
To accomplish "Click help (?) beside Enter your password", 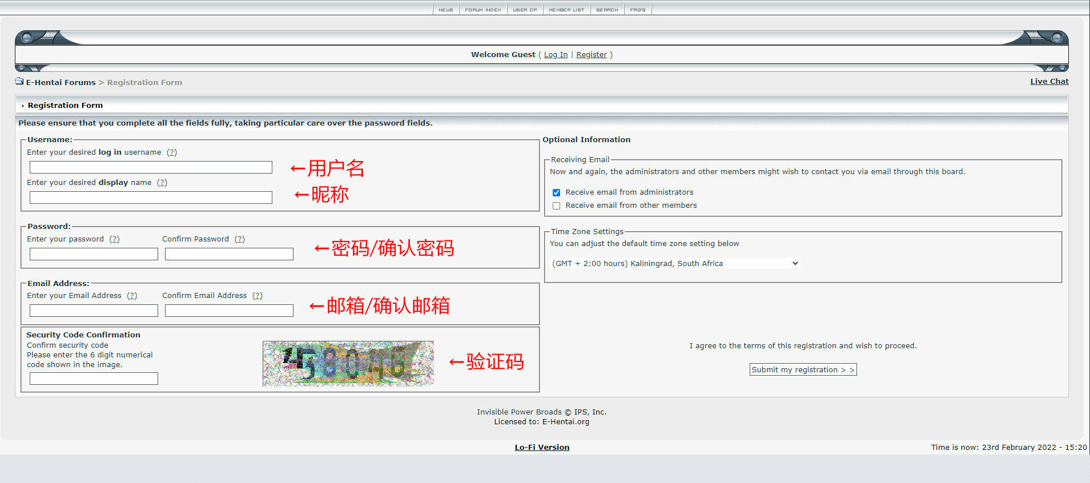I will (x=115, y=239).
